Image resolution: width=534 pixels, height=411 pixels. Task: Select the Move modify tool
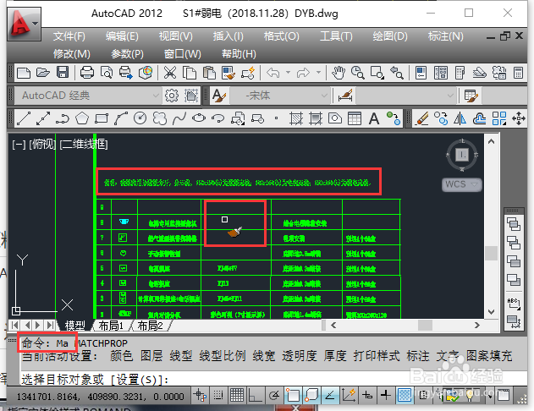pyautogui.click(x=519, y=118)
